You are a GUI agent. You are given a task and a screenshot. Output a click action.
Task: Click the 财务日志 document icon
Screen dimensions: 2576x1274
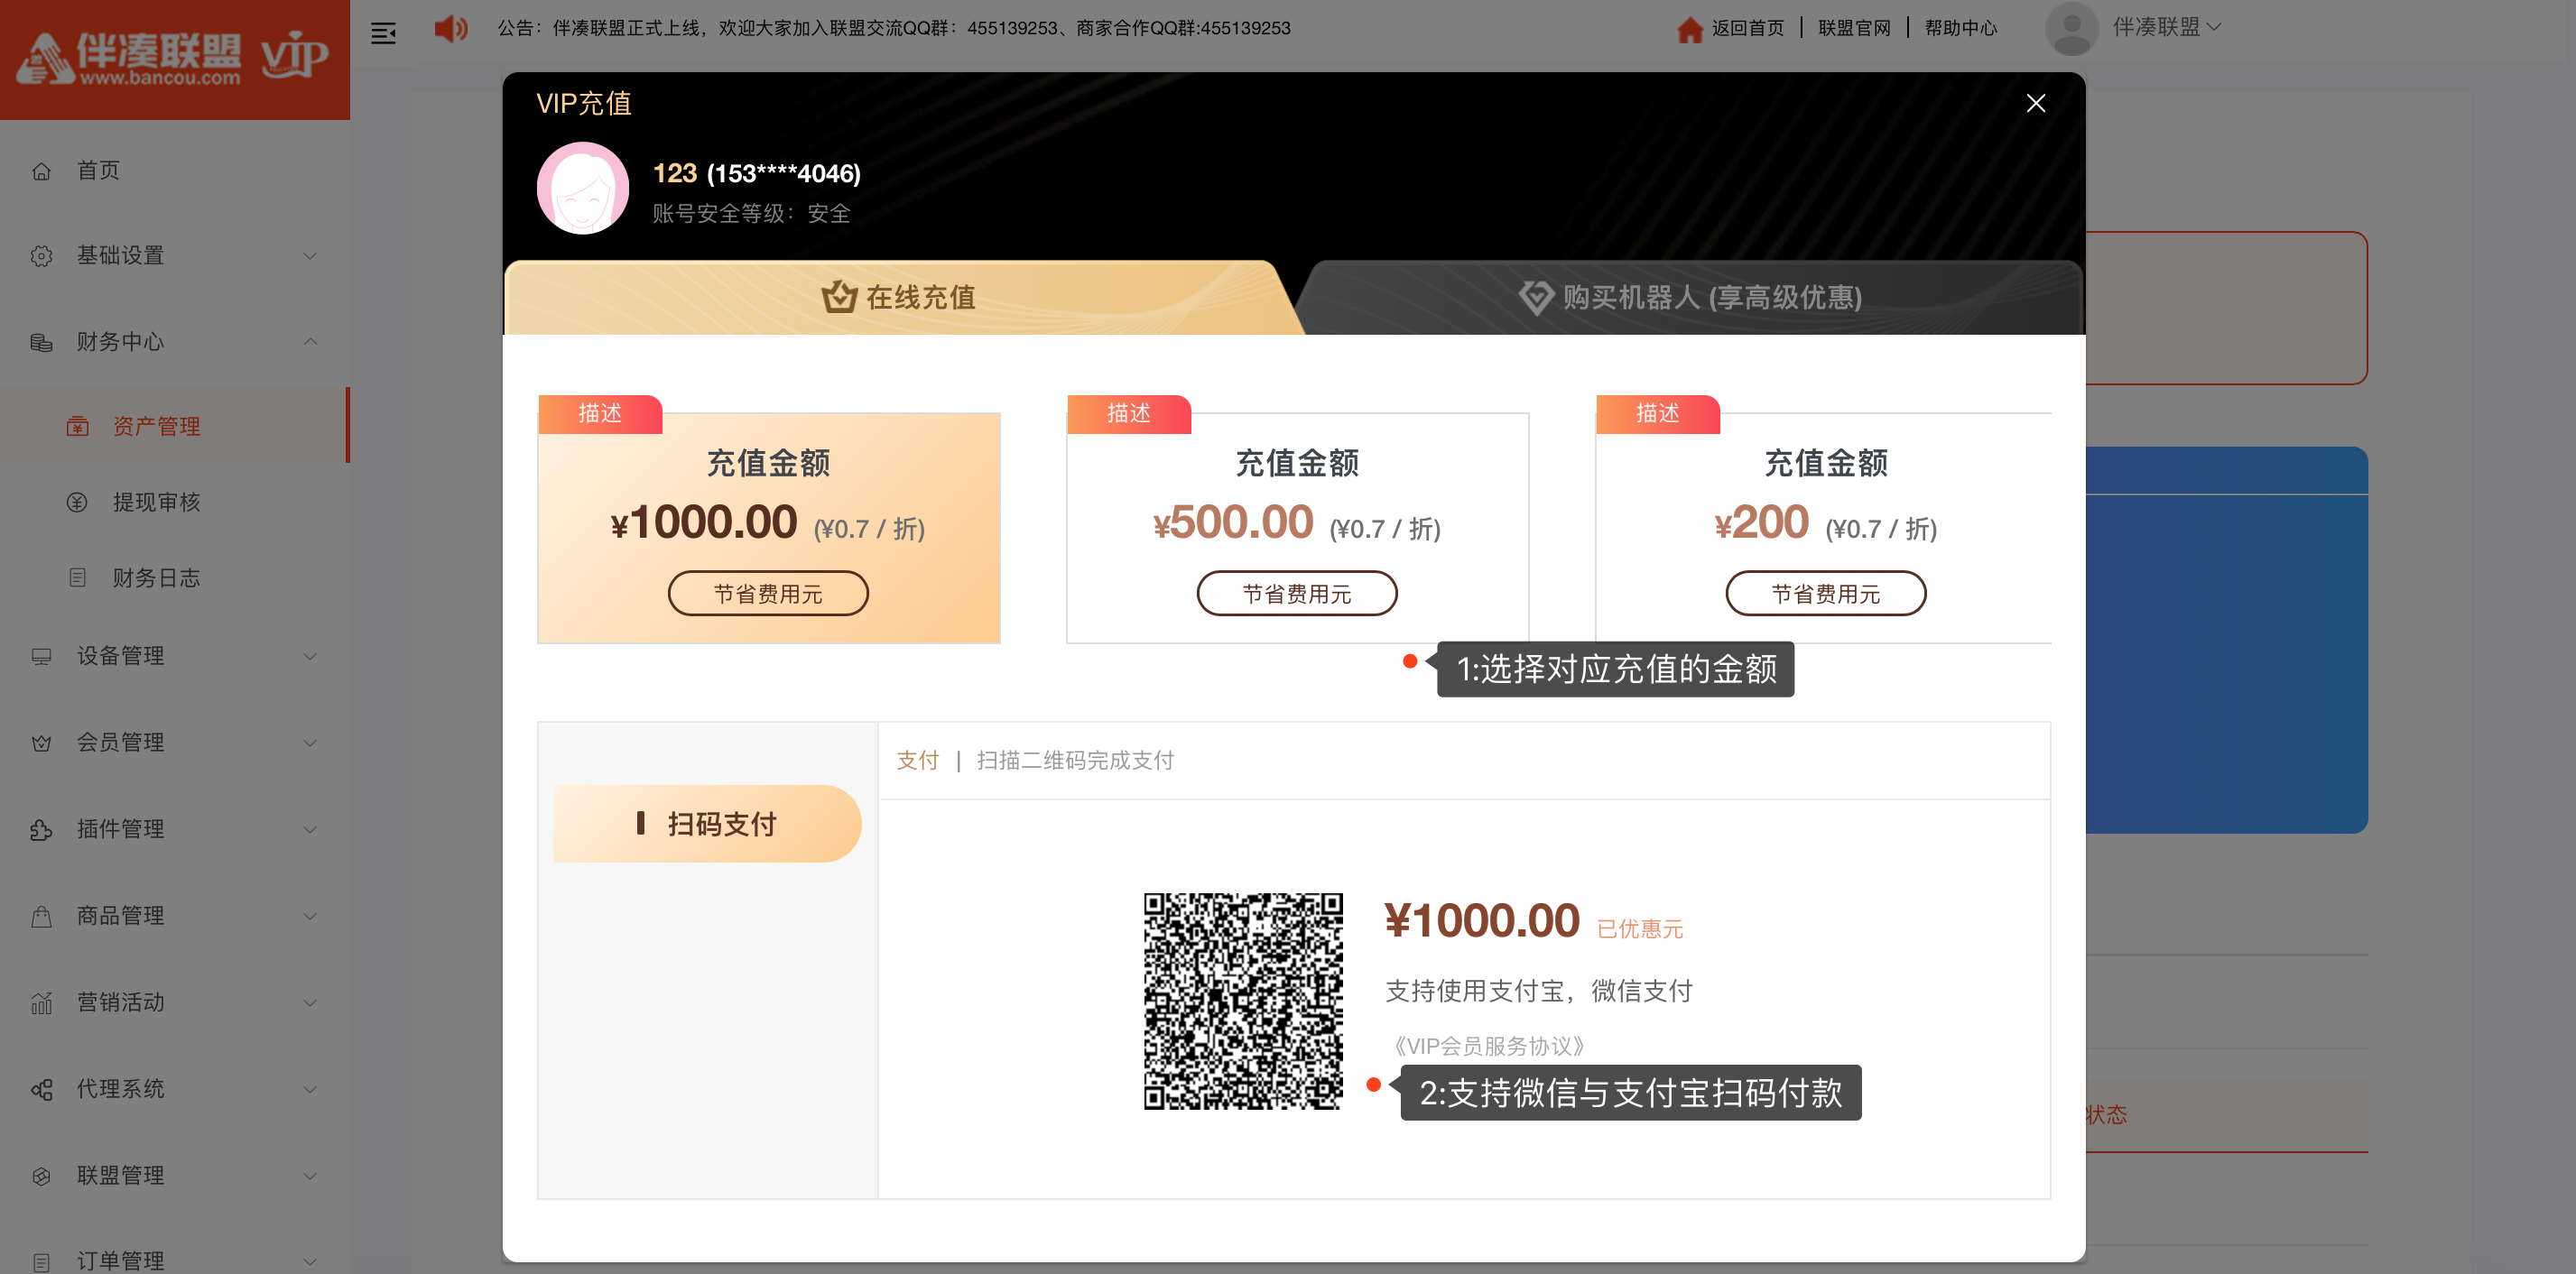pyautogui.click(x=77, y=578)
